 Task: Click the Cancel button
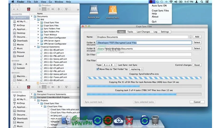[x=197, y=102]
